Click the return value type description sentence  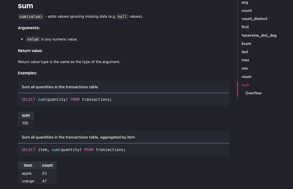(x=69, y=62)
